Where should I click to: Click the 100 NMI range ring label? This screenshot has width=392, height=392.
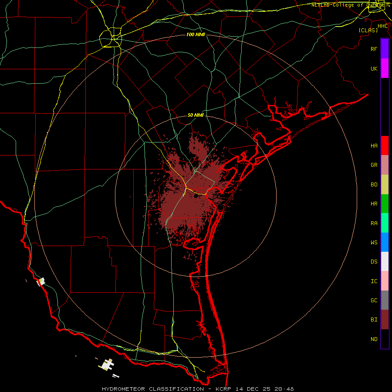tap(196, 34)
